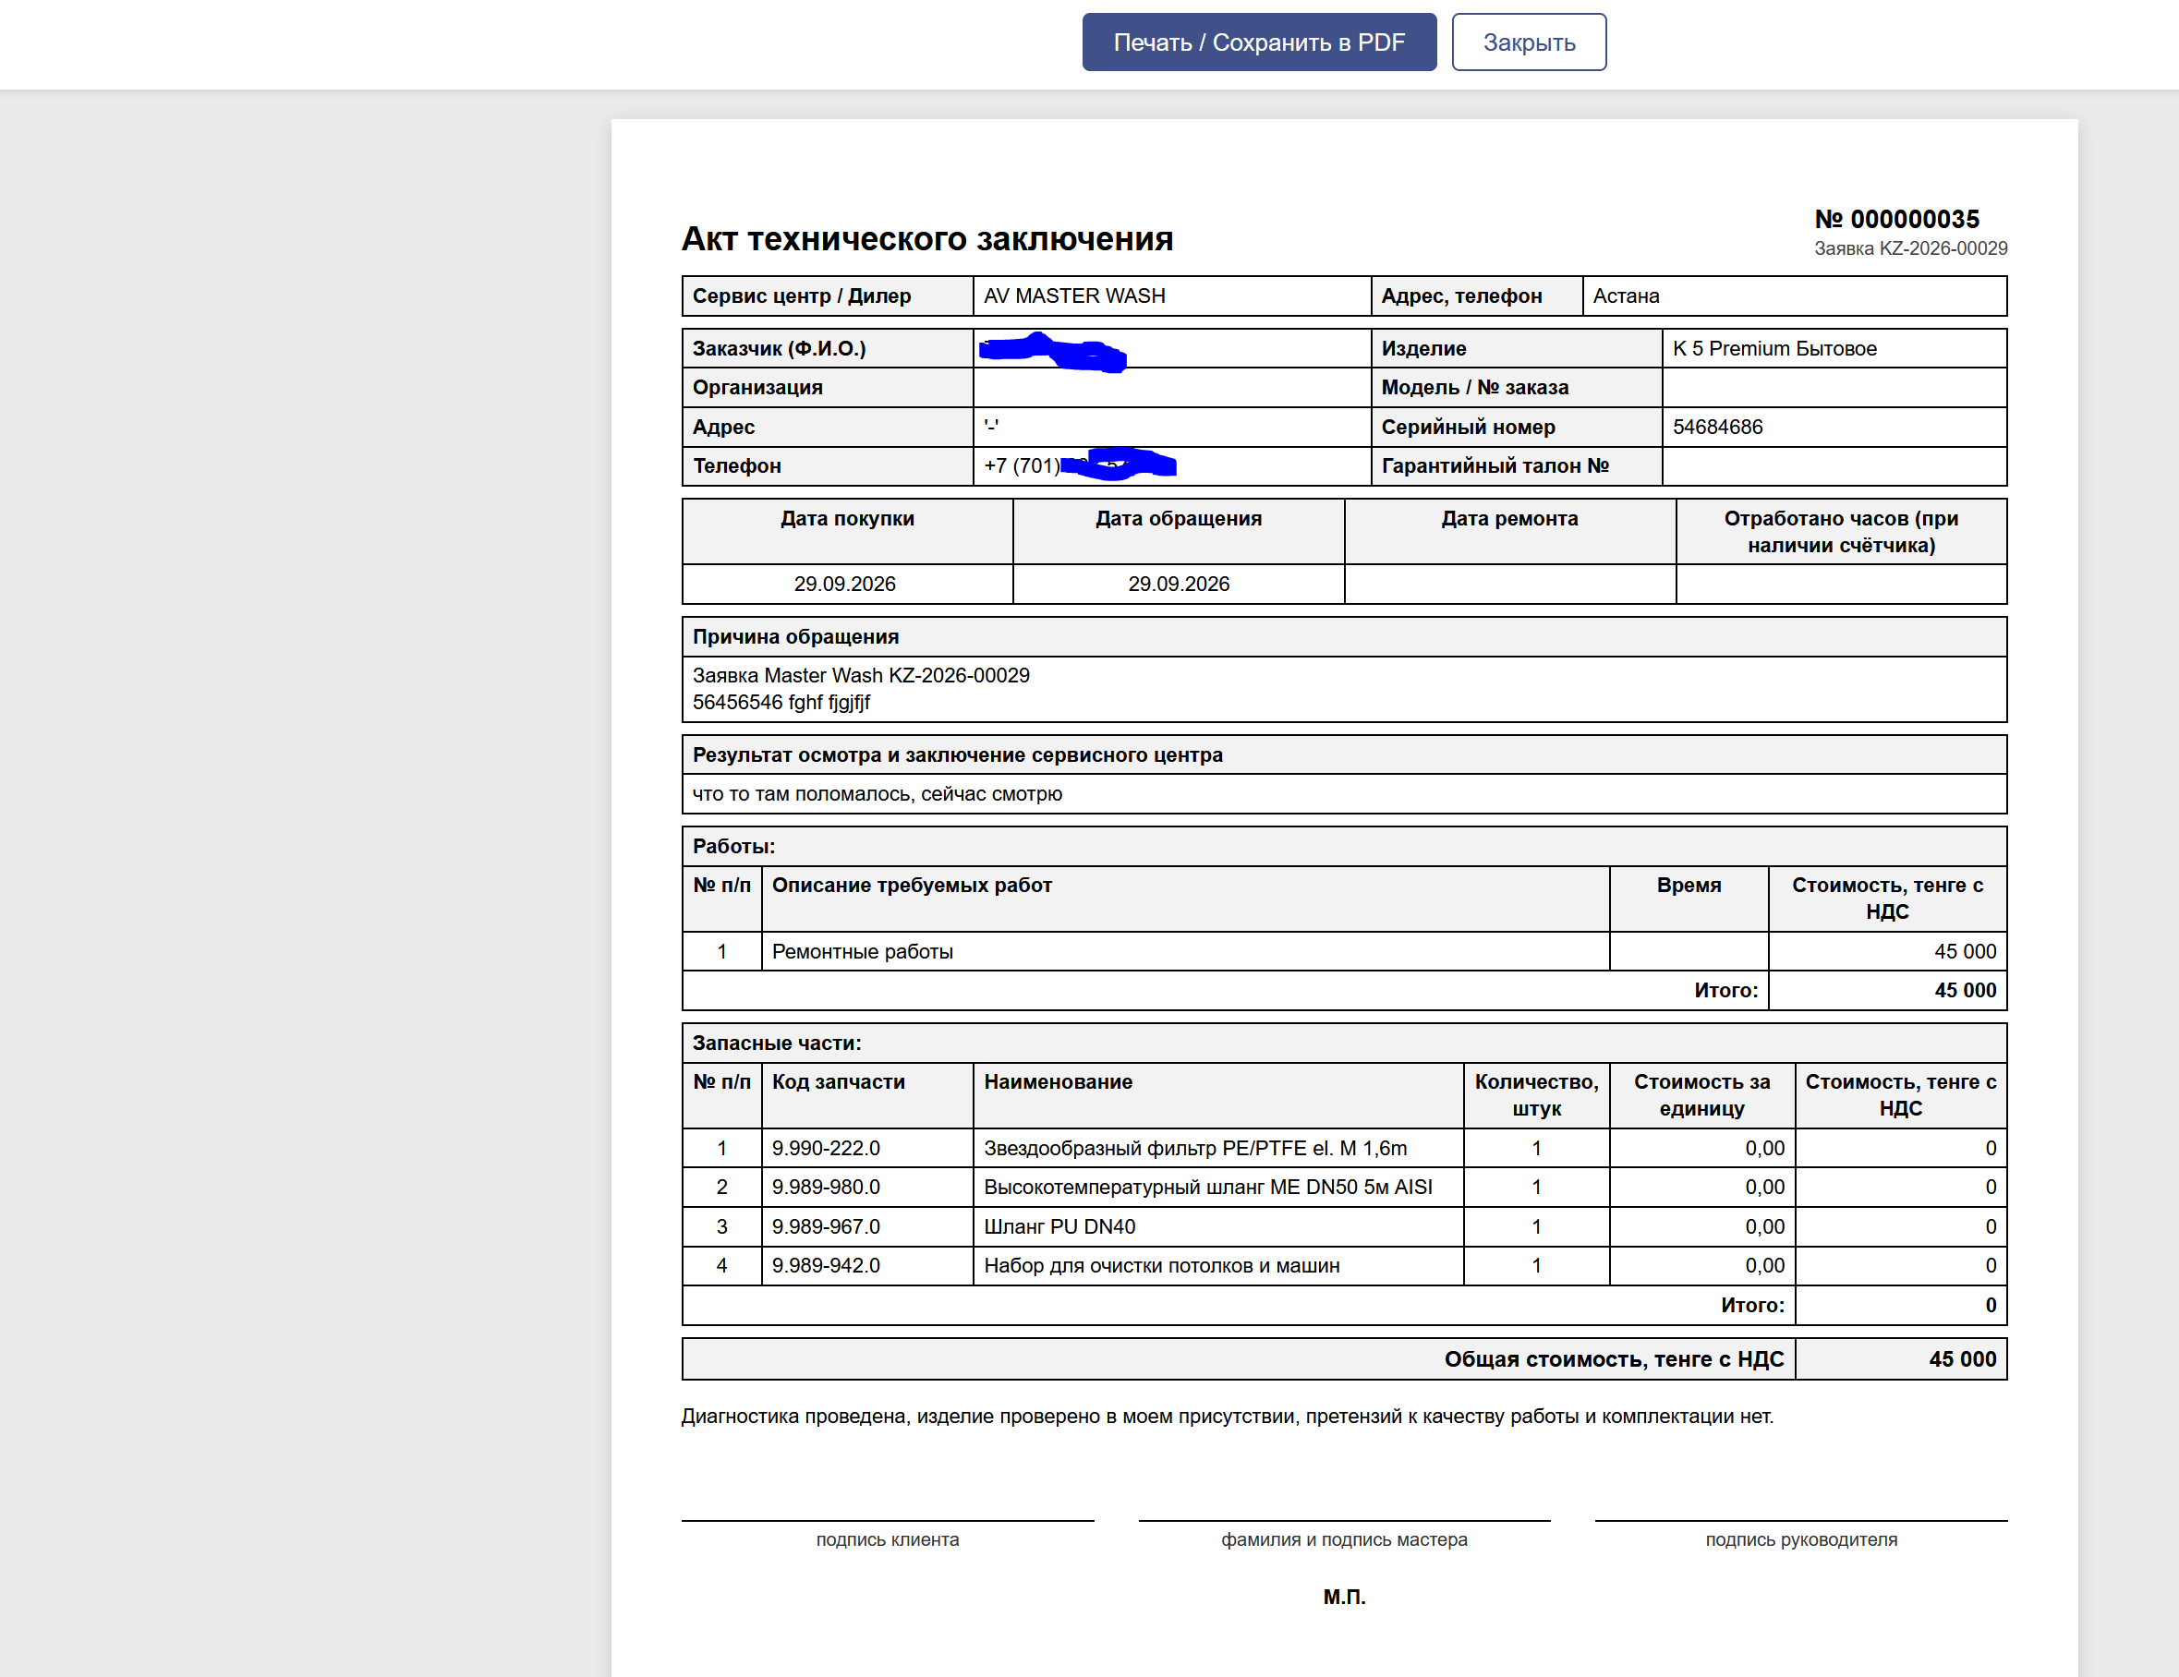2179x1677 pixels.
Task: Click the 'Дата ремонта' column header
Action: 1509,532
